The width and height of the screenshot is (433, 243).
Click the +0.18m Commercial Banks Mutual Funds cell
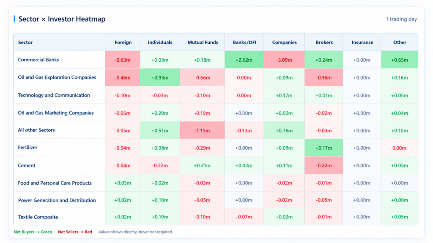tap(202, 60)
